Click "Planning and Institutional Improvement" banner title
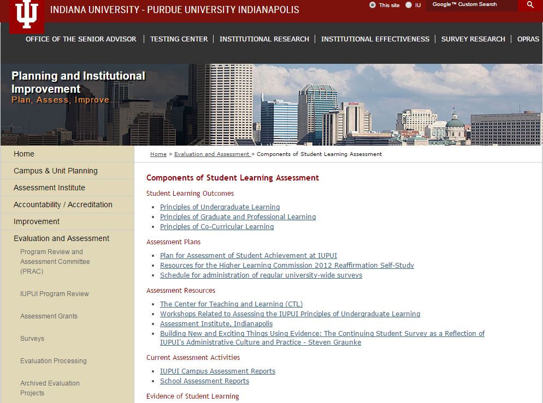Image resolution: width=543 pixels, height=403 pixels. [78, 82]
